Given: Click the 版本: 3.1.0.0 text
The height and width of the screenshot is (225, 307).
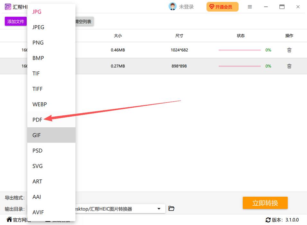Looking at the screenshot, I should [x=285, y=220].
